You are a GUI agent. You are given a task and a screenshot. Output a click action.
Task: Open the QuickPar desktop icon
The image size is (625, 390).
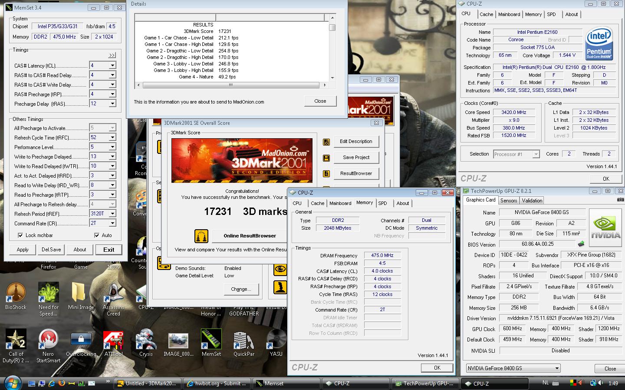(244, 343)
